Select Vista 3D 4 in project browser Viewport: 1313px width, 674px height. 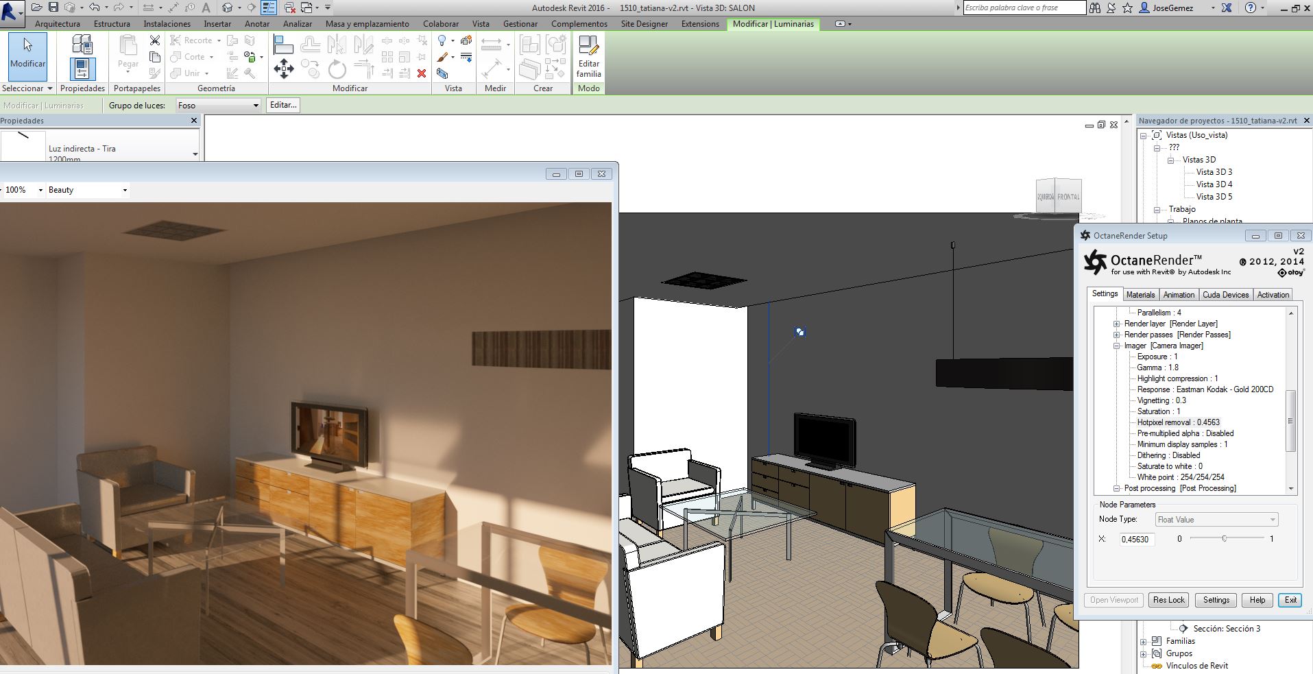1214,184
